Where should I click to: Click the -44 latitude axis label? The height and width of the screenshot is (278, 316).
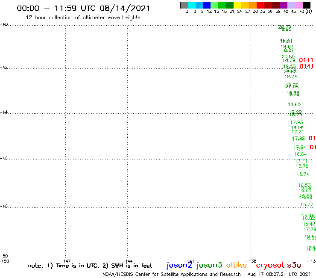tap(4, 112)
